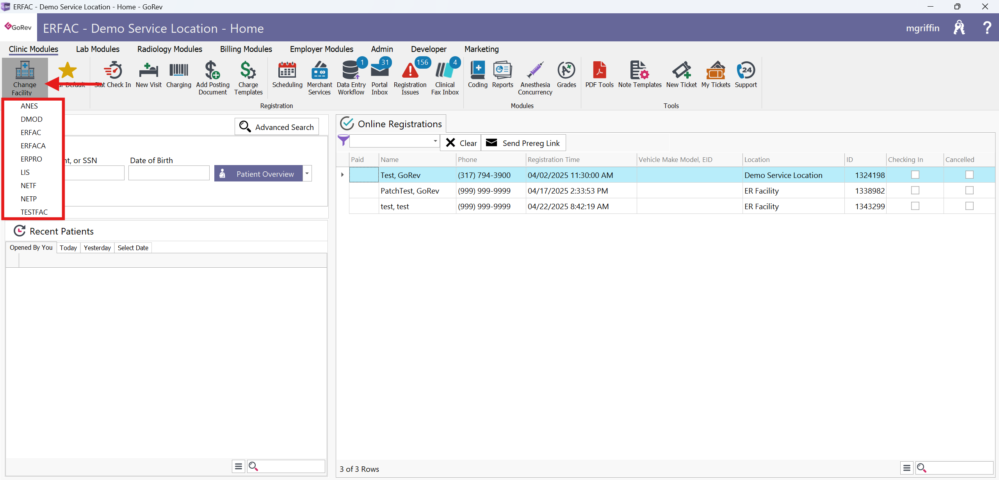Image resolution: width=999 pixels, height=480 pixels.
Task: View My Tickets
Action: [716, 75]
